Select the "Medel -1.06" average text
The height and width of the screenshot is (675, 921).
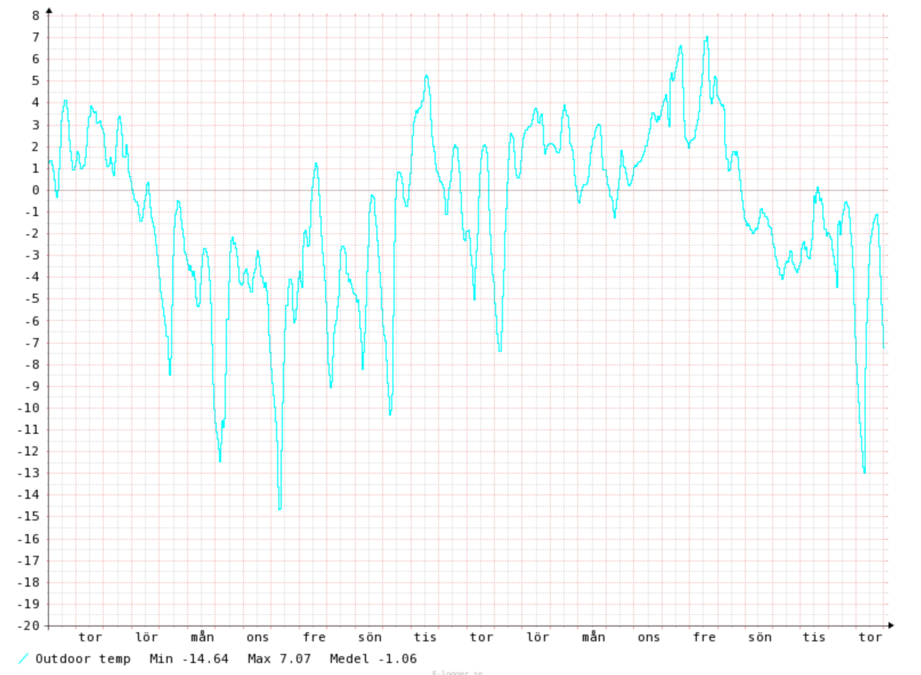[x=373, y=659]
